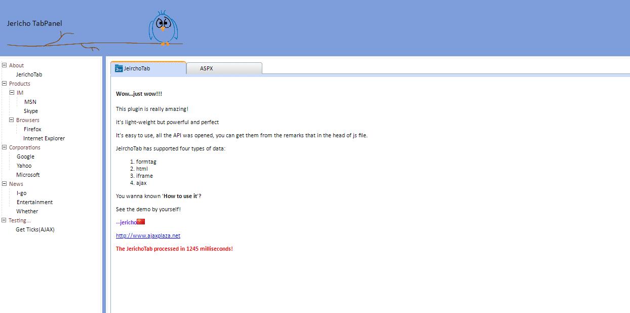
Task: Collapse the Testing... tree node
Action: pos(5,220)
